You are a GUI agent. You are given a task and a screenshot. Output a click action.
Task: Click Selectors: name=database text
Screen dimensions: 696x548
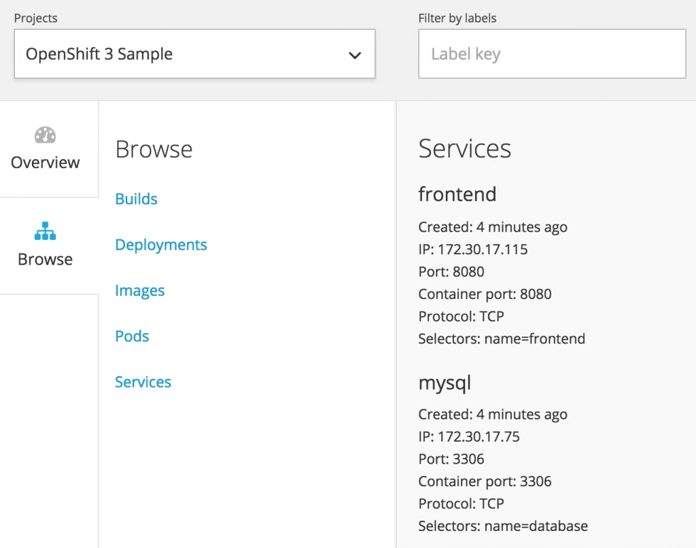click(x=503, y=526)
